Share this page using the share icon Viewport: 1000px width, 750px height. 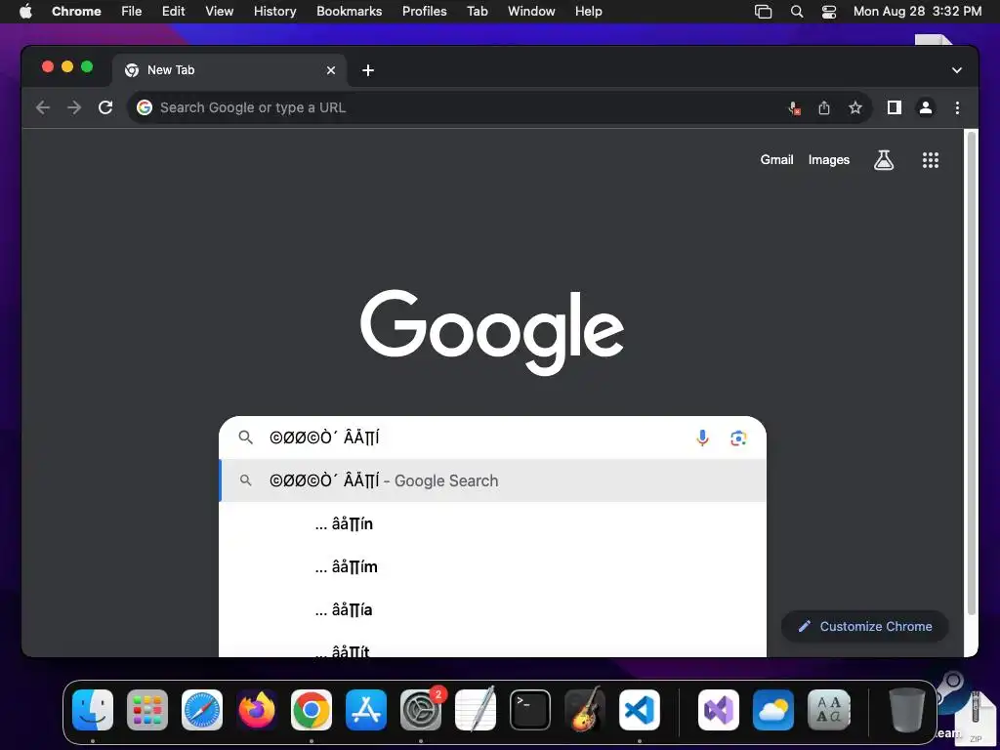[x=824, y=107]
